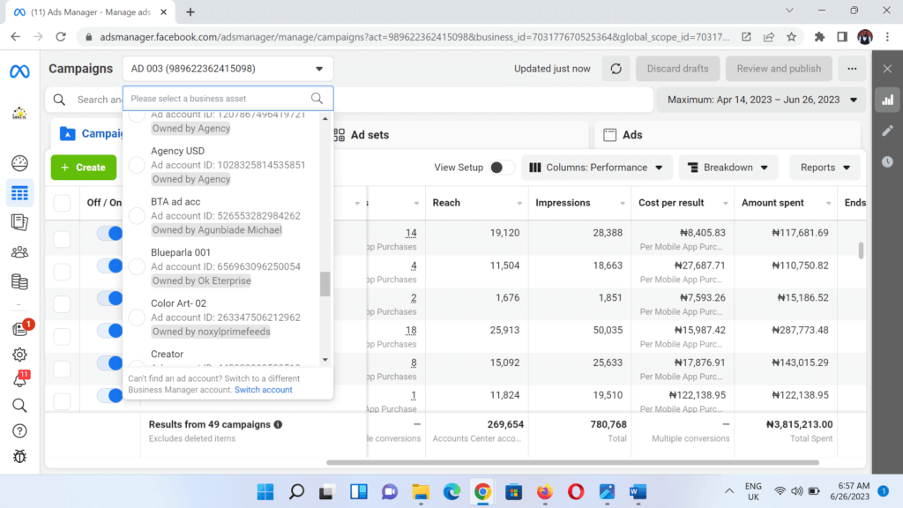Open charts view icon in right panel
Image resolution: width=903 pixels, height=508 pixels.
887,101
